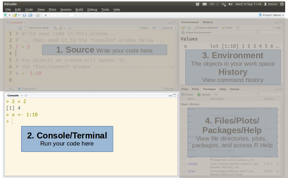Click the Clear broom button

pyautogui.click(x=227, y=28)
